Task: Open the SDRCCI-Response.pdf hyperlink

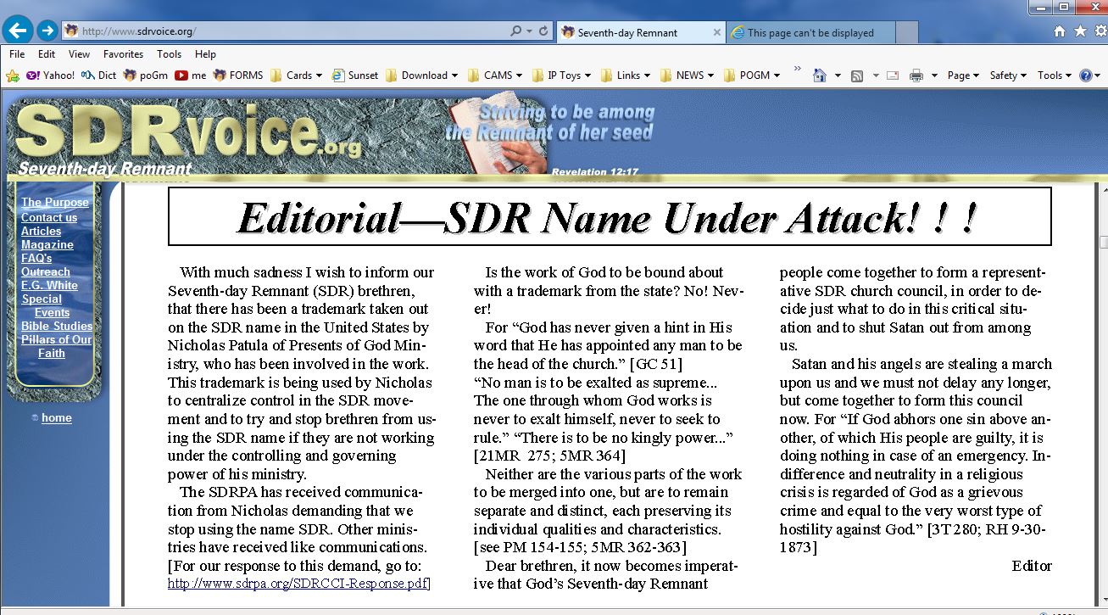Action: point(298,584)
